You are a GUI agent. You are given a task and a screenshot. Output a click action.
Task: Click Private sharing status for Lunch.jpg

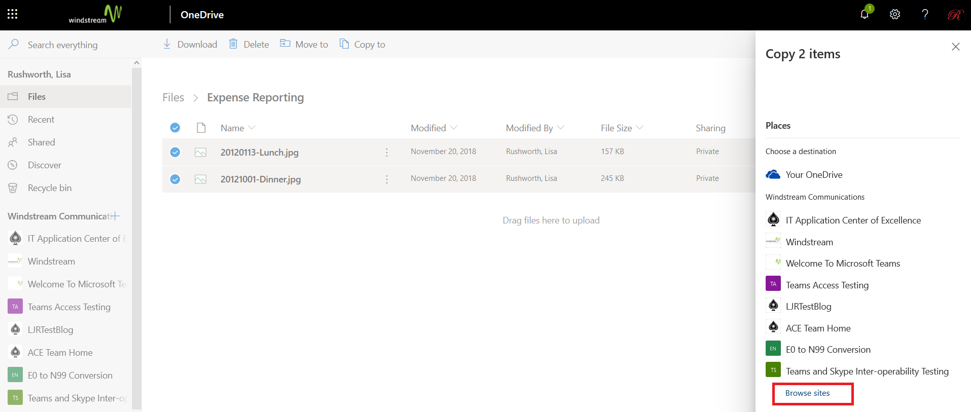(707, 152)
